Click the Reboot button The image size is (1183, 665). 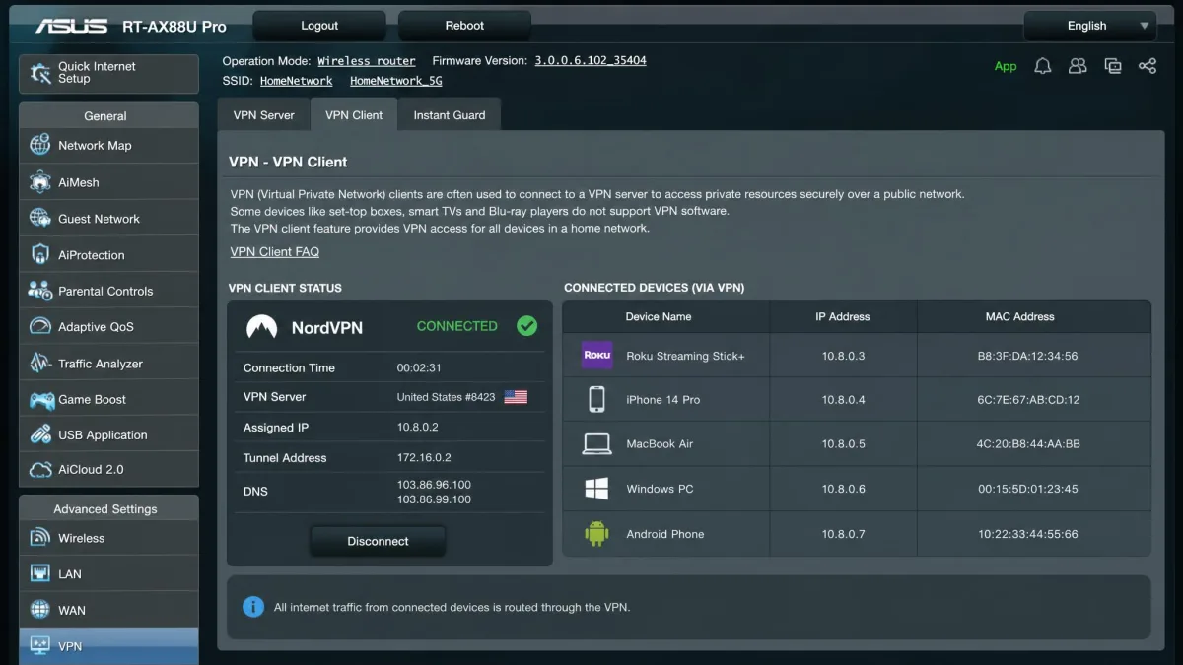[464, 26]
